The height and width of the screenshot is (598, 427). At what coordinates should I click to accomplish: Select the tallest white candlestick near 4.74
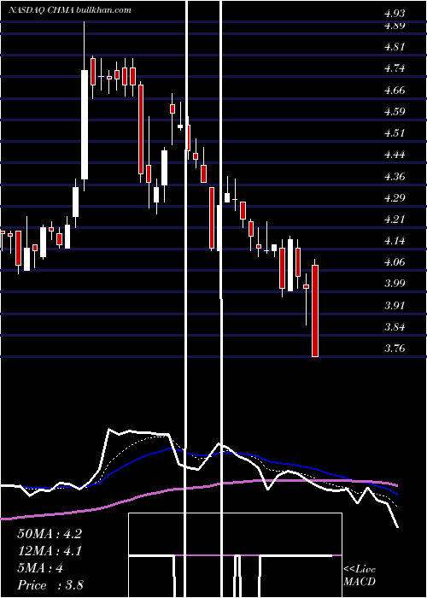(x=85, y=125)
